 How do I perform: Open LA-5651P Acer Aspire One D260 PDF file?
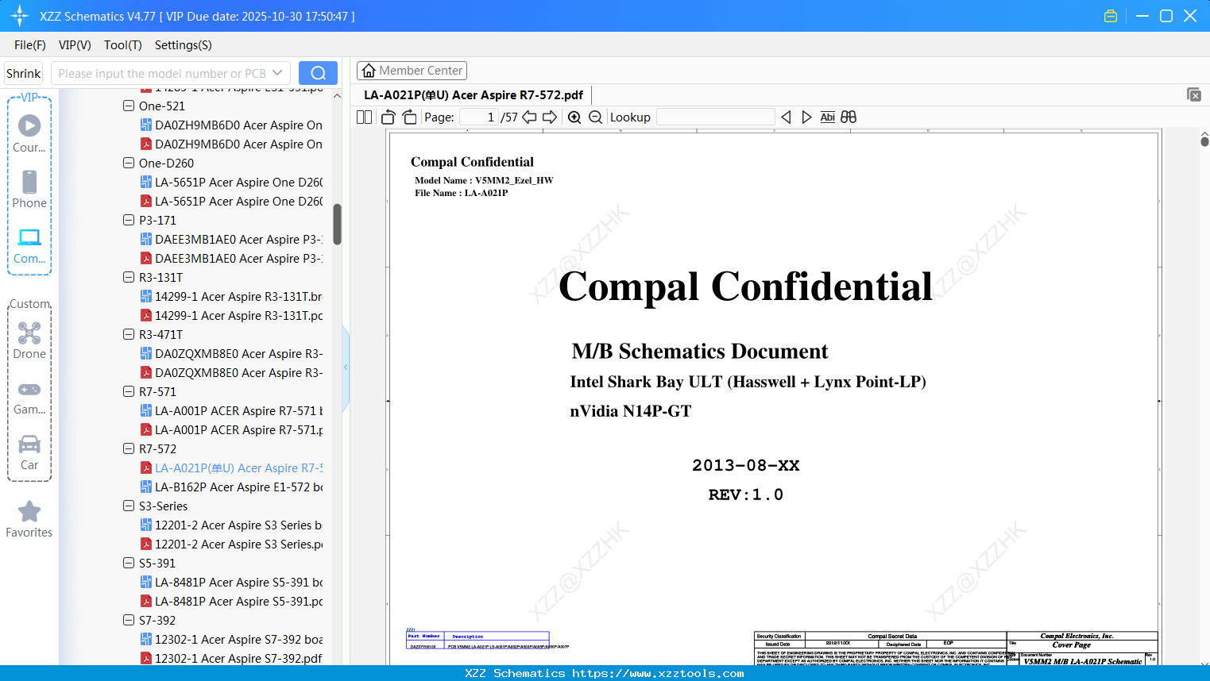pos(231,201)
